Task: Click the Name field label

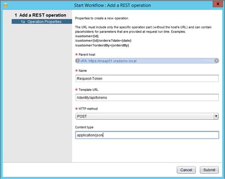Action: coord(83,71)
